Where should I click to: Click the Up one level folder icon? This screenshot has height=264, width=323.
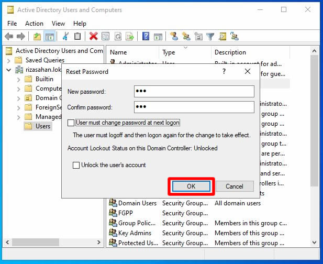click(37, 37)
